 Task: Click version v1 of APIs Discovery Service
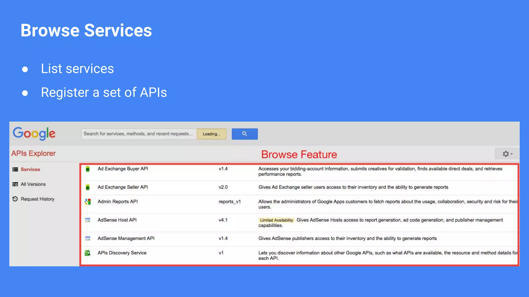[221, 253]
